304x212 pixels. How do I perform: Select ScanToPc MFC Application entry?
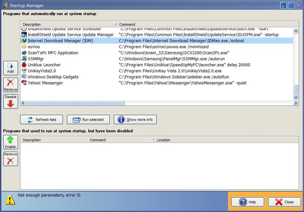[157, 53]
